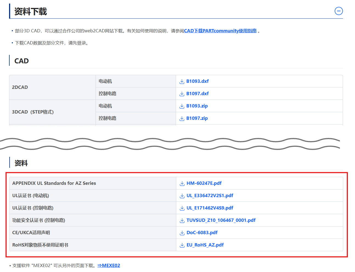Viewport: 355px width, 272px height.
Task: Click download icon beside UL_E336472V2S1.pdf
Action: pyautogui.click(x=182, y=196)
